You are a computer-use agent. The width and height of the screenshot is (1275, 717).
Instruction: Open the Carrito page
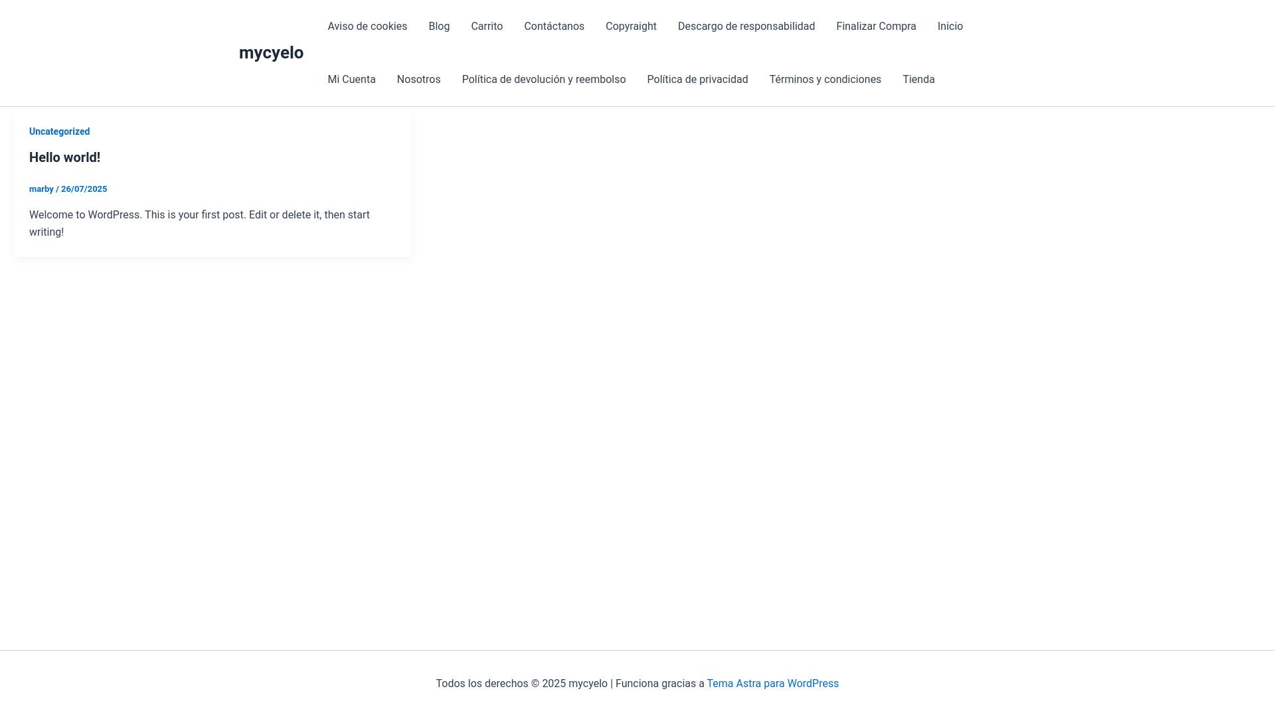[487, 27]
